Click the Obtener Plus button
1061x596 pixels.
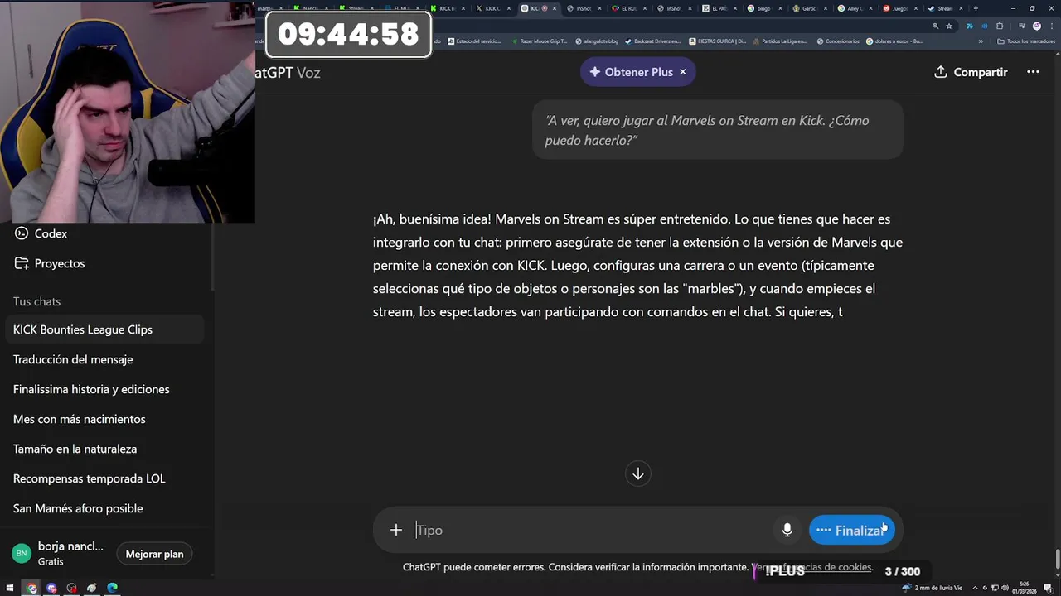pos(630,72)
